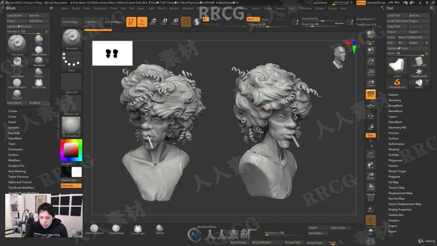Click the Rotate transform mode icon
The width and height of the screenshot is (437, 246).
point(175,22)
